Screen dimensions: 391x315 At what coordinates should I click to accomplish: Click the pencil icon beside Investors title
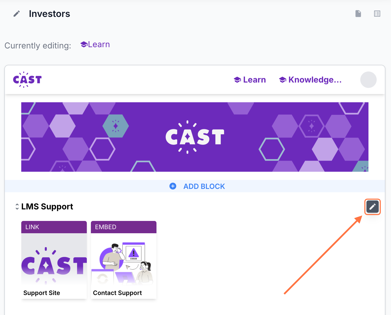click(17, 14)
